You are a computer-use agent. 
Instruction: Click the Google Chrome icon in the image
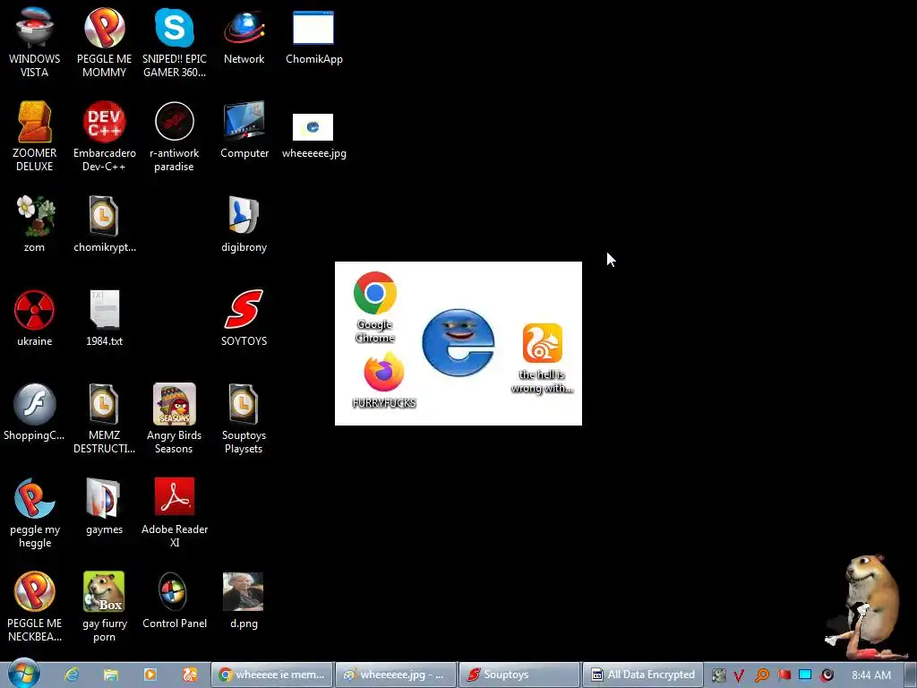click(x=375, y=293)
